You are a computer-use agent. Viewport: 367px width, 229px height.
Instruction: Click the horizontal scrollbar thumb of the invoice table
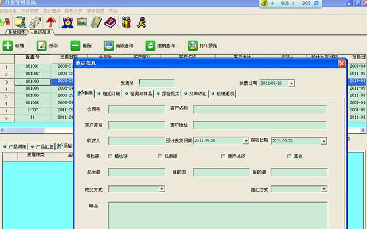[x=25, y=130]
